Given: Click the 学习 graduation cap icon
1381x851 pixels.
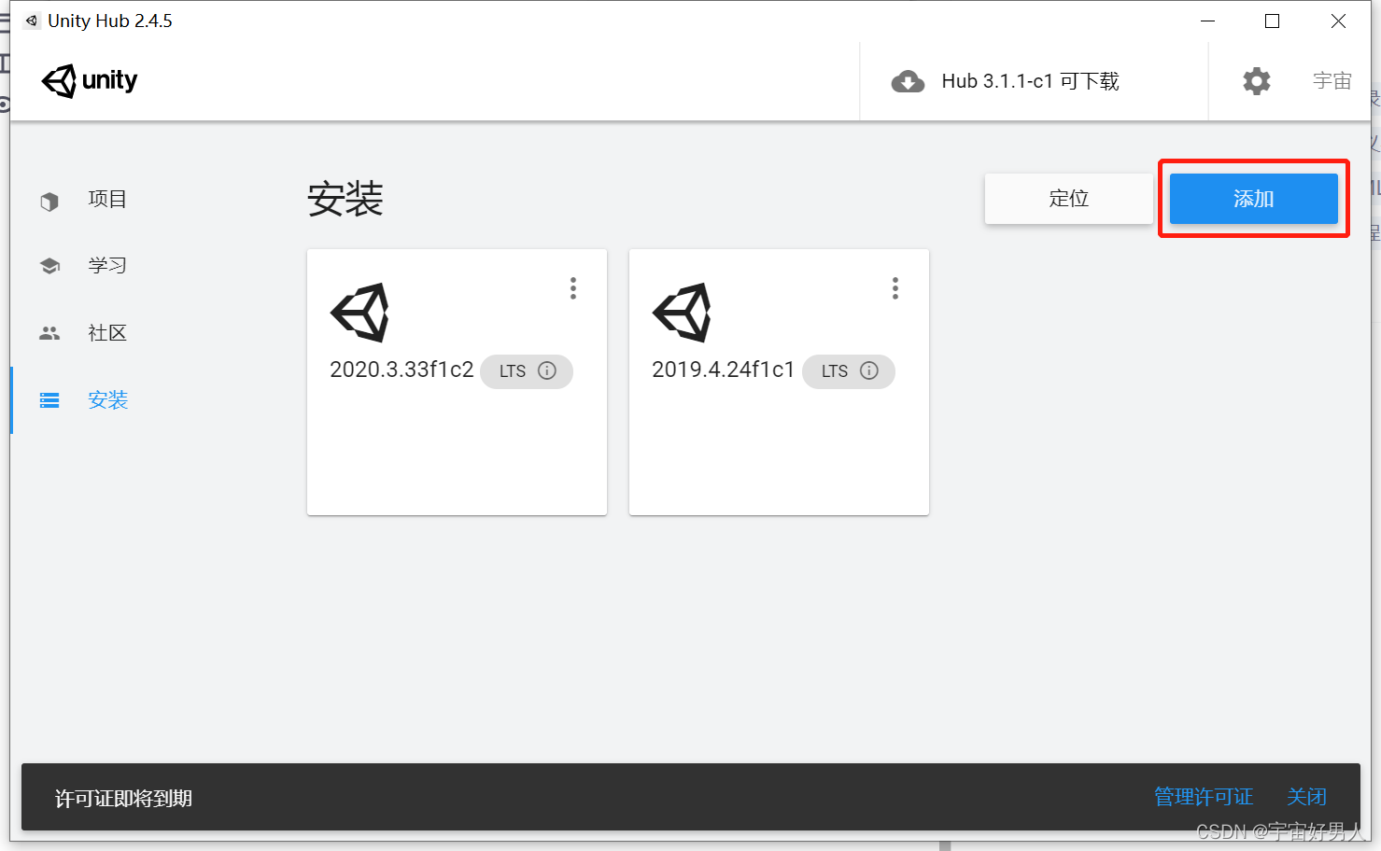Looking at the screenshot, I should [x=49, y=266].
